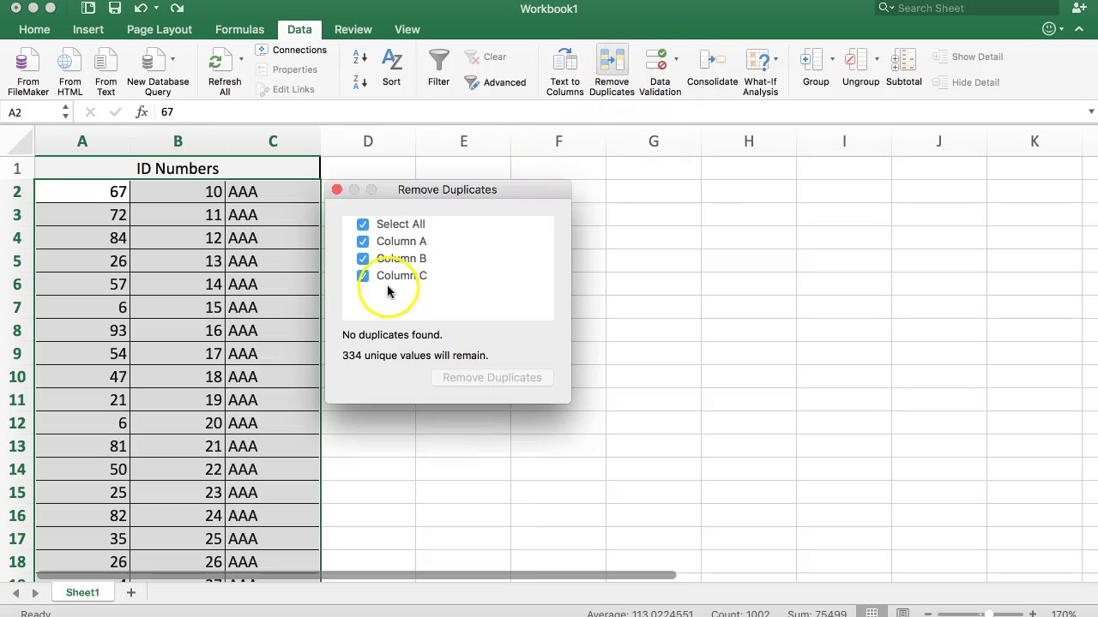Screen dimensions: 1098x617
Task: Expand the Ungroup dropdown arrow
Action: (877, 59)
